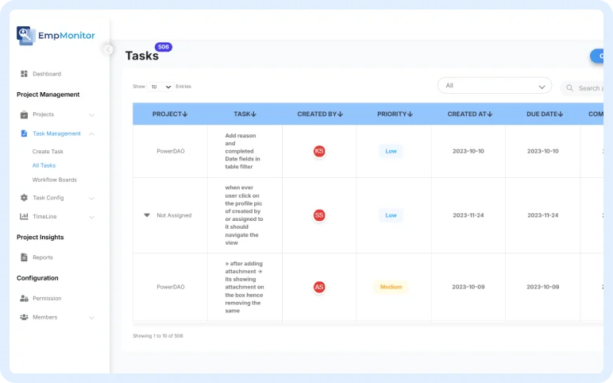Collapse the Task Management menu chevron
Viewport: 613px width, 383px height.
coord(91,133)
